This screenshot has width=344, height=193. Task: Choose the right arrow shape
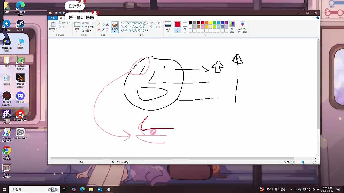tap(137, 27)
